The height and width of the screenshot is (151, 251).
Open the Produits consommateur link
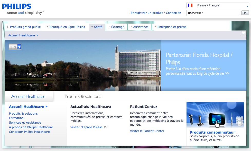coord(212,132)
